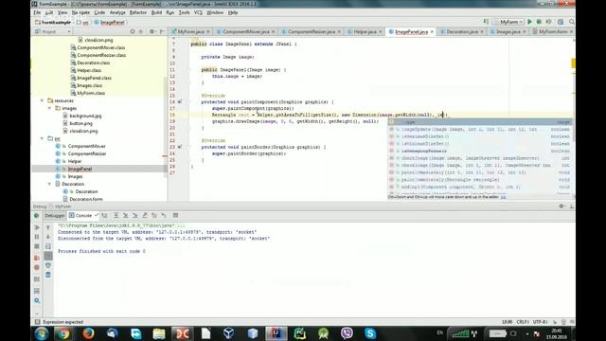
Task: Click the UTF-8 encoding in status bar
Action: point(541,322)
